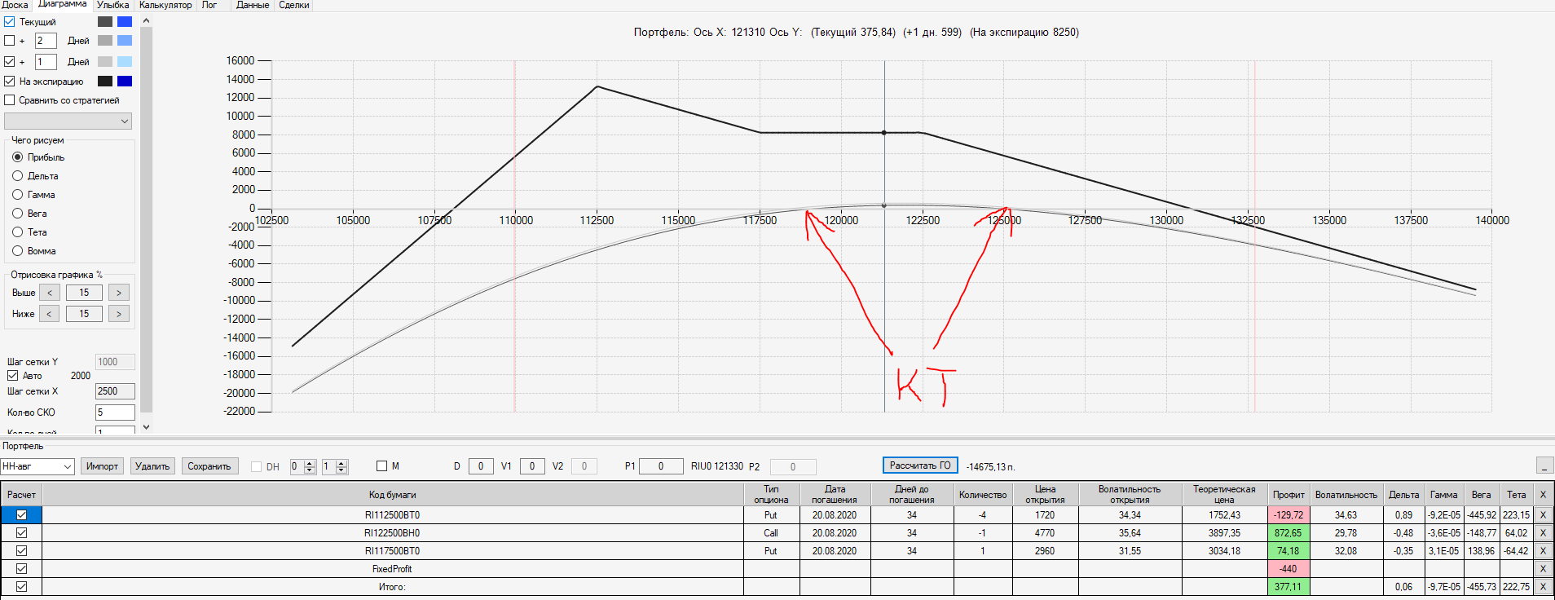This screenshot has width=1555, height=600.
Task: Toggle the +1 Дней curve checkbox
Action: point(10,61)
